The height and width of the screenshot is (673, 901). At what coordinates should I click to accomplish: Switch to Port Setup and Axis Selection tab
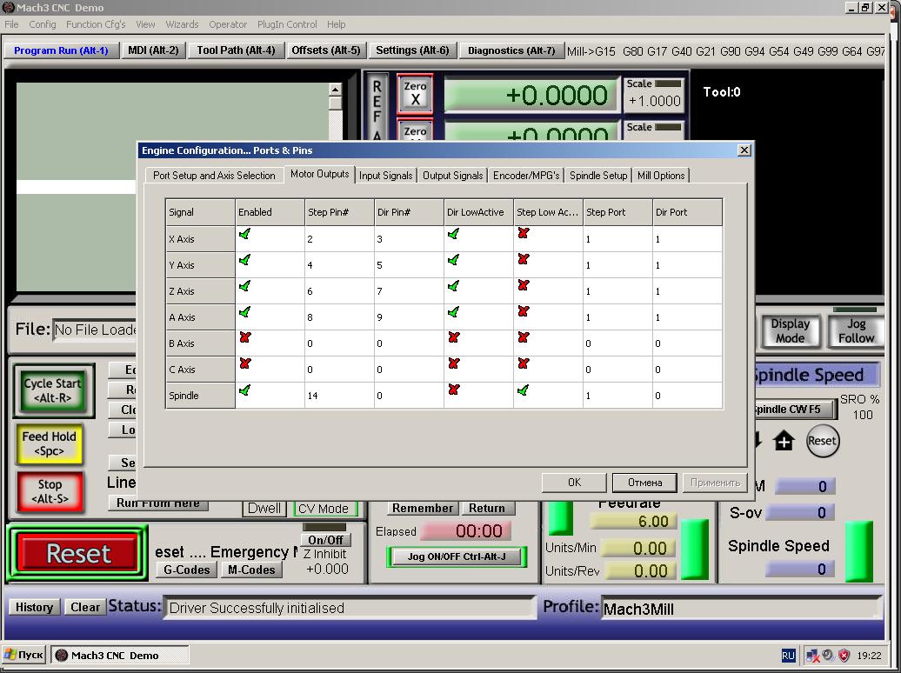coord(214,176)
